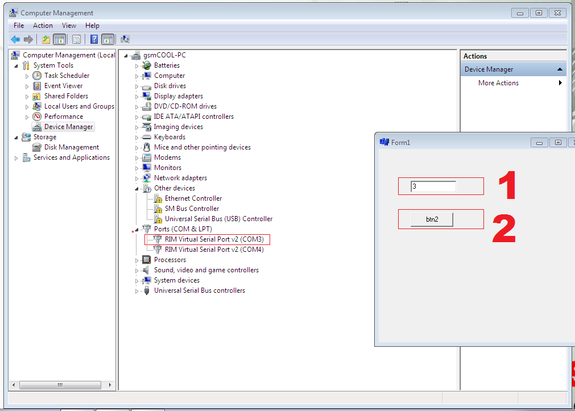Click the Form1 text box containing 3
Image resolution: width=575 pixels, height=411 pixels.
(x=433, y=186)
